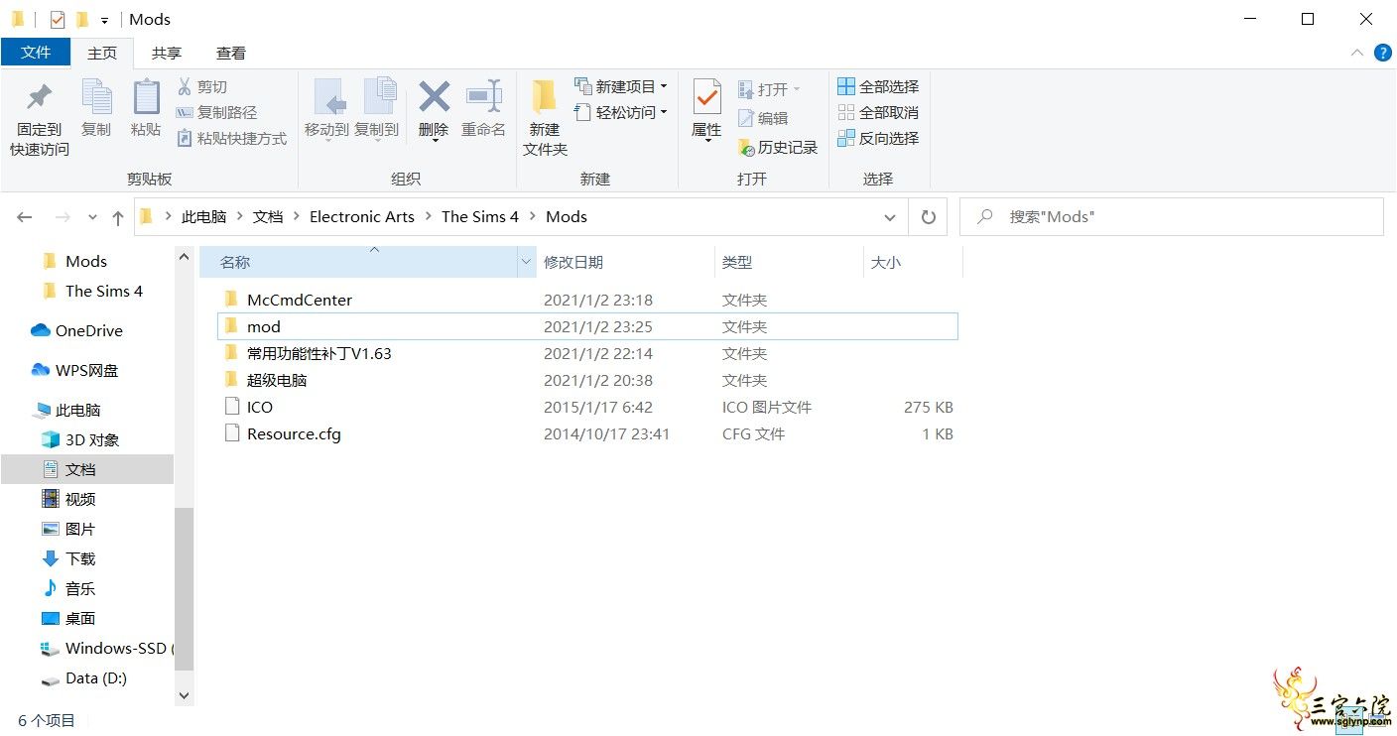Open OneDrive in the navigation pane
The width and height of the screenshot is (1397, 736).
tap(88, 330)
